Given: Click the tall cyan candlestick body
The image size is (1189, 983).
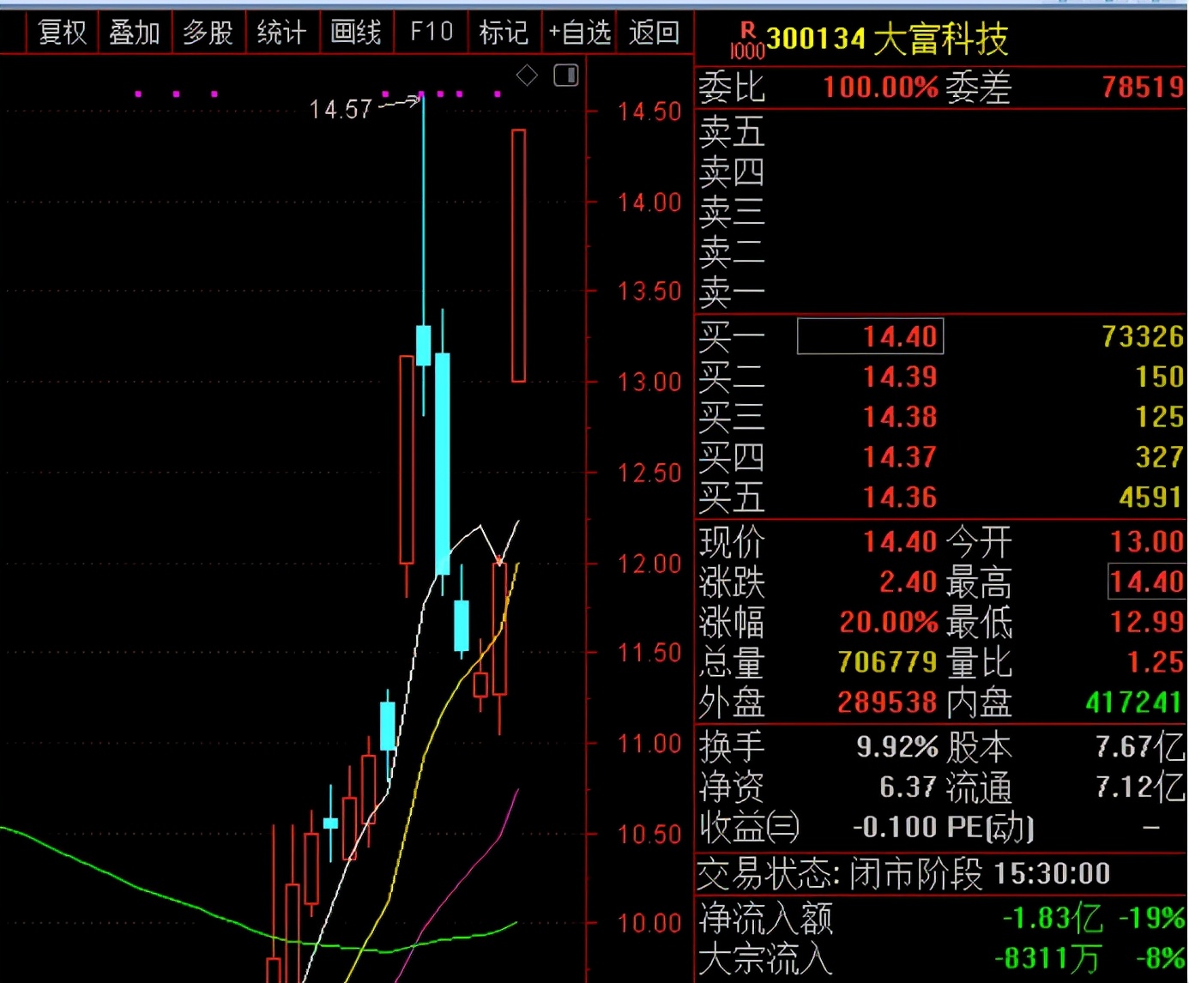Looking at the screenshot, I should click(x=443, y=463).
